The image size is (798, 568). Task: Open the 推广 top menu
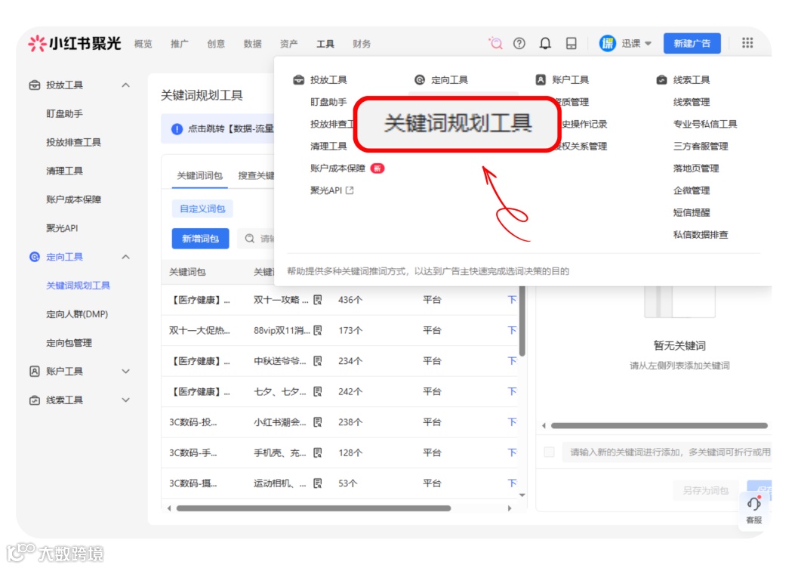(180, 44)
